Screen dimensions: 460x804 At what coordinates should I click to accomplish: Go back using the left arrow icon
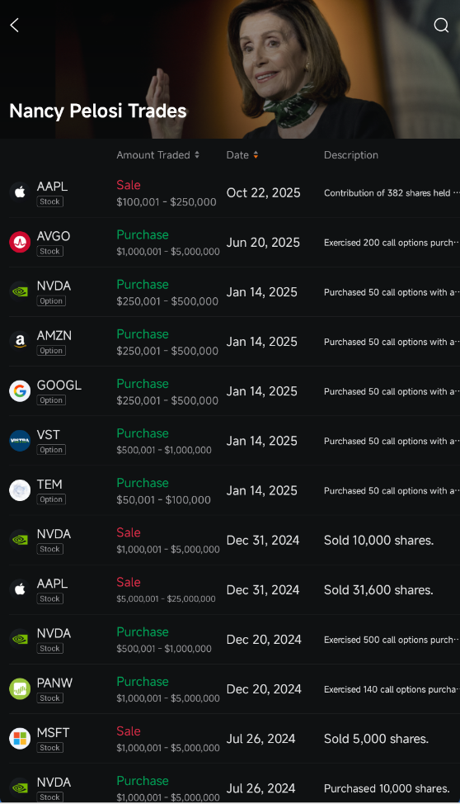pos(14,25)
